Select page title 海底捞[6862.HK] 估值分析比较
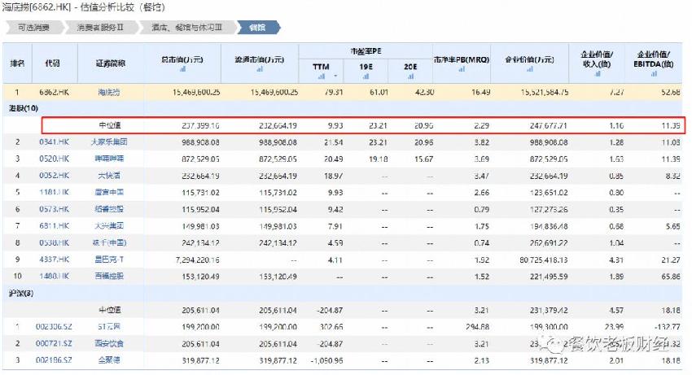This screenshot has width=692, height=375. click(x=84, y=7)
